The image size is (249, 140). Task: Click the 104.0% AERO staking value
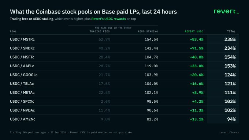tap(151, 84)
